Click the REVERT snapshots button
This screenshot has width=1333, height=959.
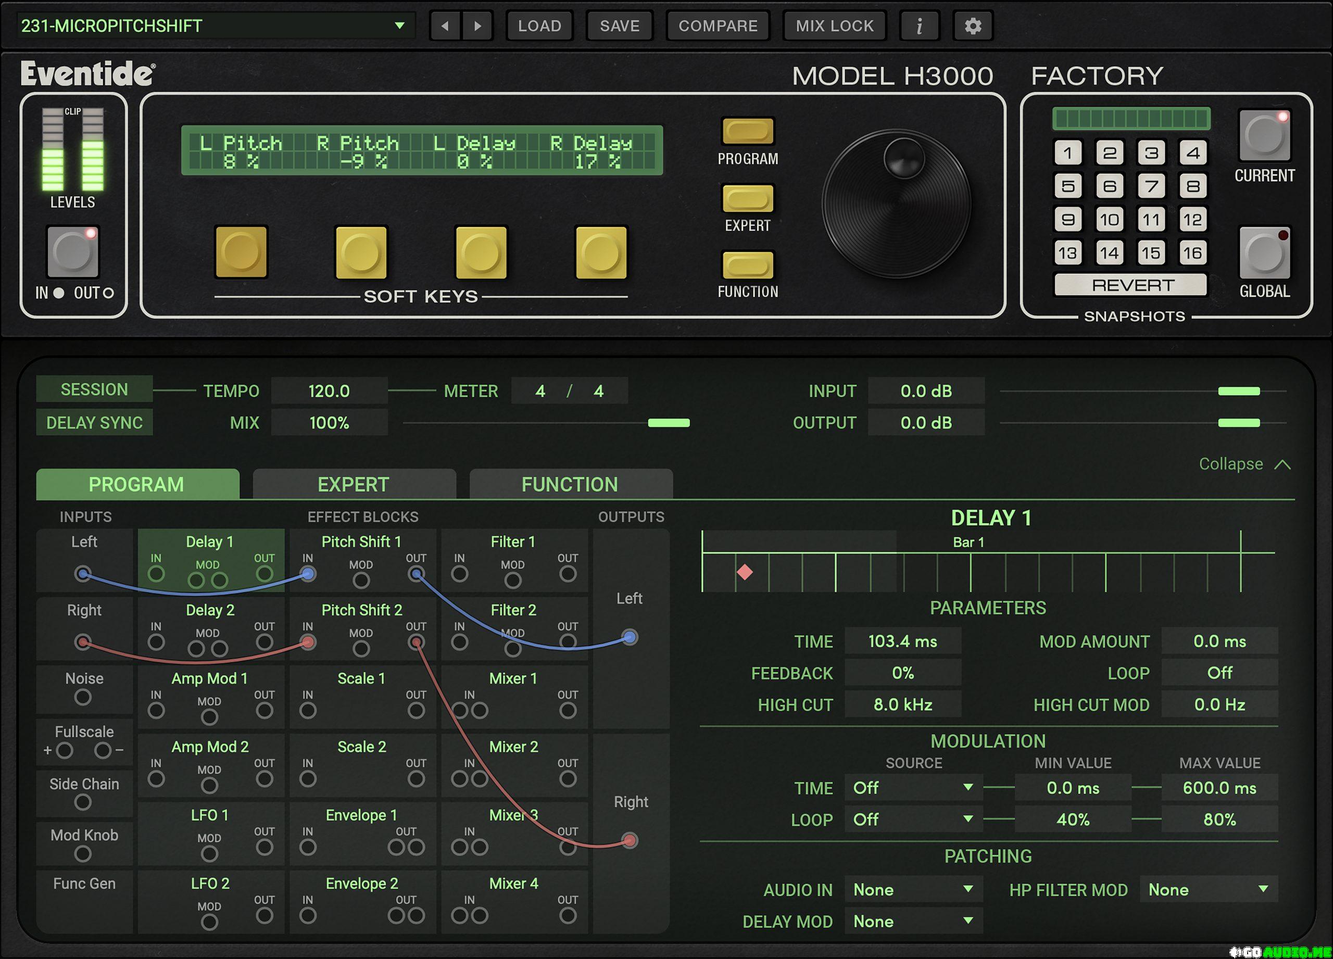tap(1131, 286)
